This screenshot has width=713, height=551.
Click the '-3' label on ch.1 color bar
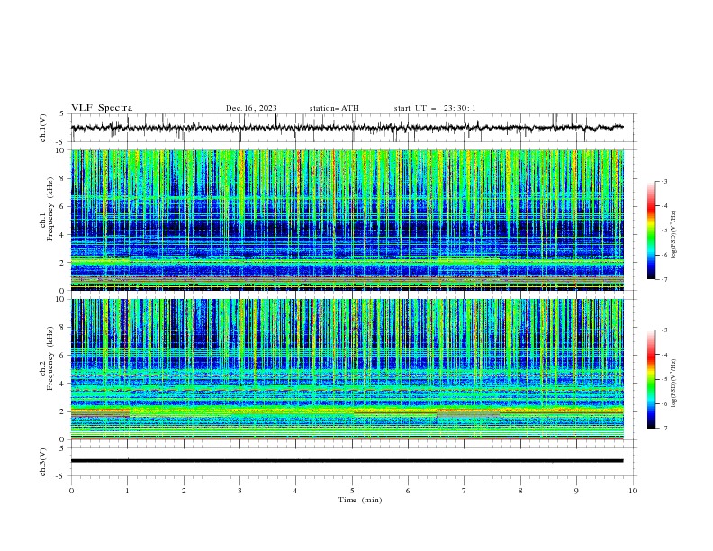pyautogui.click(x=664, y=181)
